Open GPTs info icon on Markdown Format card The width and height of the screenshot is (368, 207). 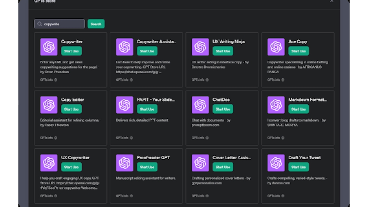[x=283, y=138]
